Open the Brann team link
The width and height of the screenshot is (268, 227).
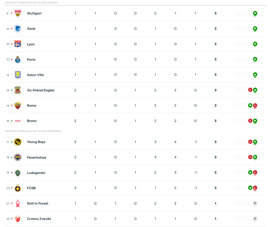tap(32, 121)
